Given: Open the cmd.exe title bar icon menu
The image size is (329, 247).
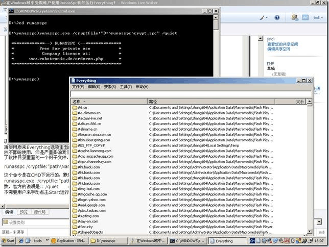Looking at the screenshot, I should tap(11, 11).
